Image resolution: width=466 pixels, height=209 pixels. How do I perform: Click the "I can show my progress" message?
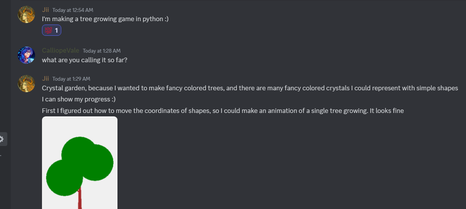click(x=79, y=100)
